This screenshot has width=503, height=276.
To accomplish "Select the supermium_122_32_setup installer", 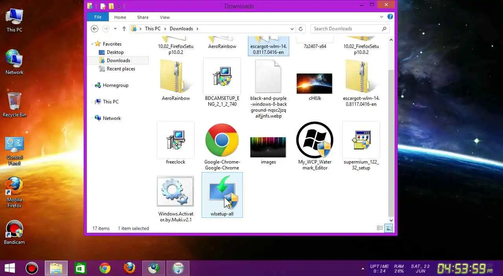I will coord(361,146).
